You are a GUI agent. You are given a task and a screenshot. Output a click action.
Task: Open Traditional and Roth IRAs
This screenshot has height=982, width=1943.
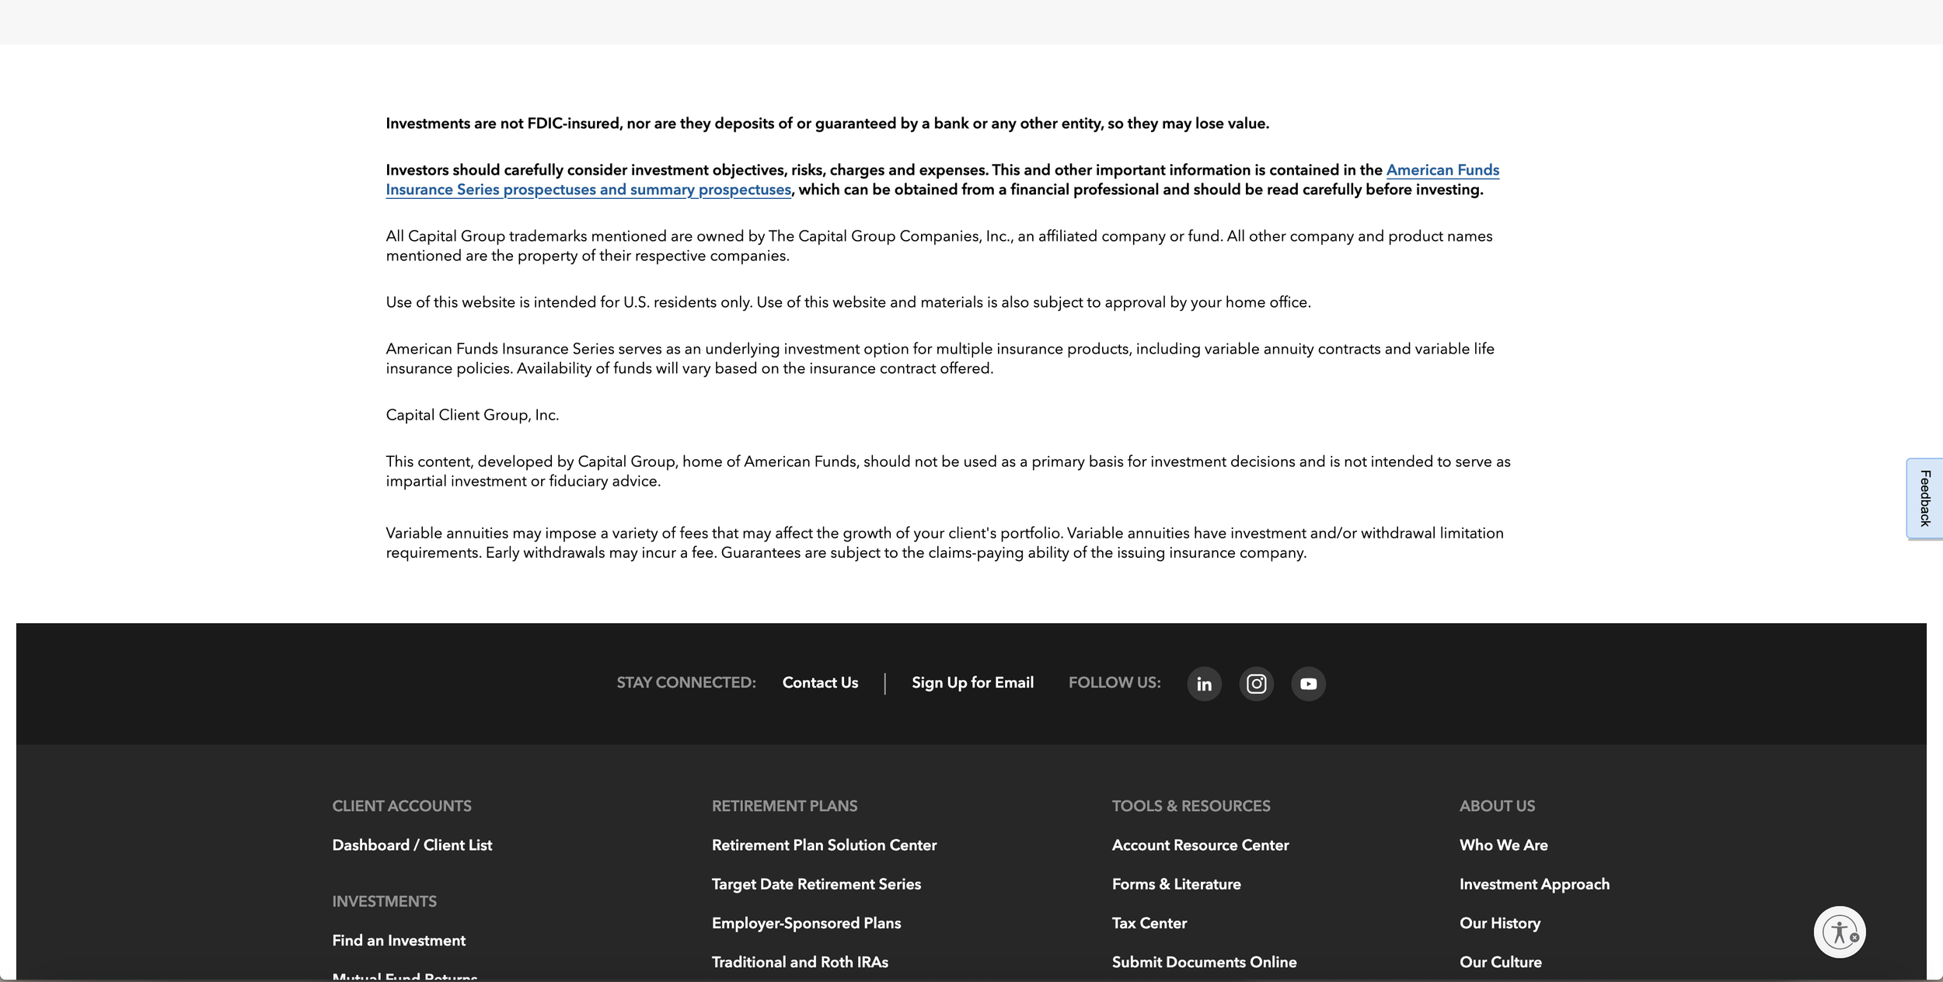[800, 962]
